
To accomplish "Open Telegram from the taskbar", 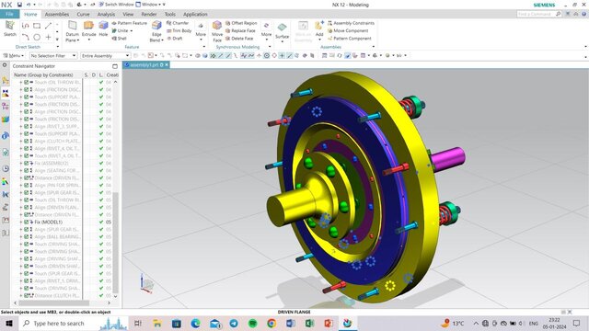I will [x=234, y=323].
